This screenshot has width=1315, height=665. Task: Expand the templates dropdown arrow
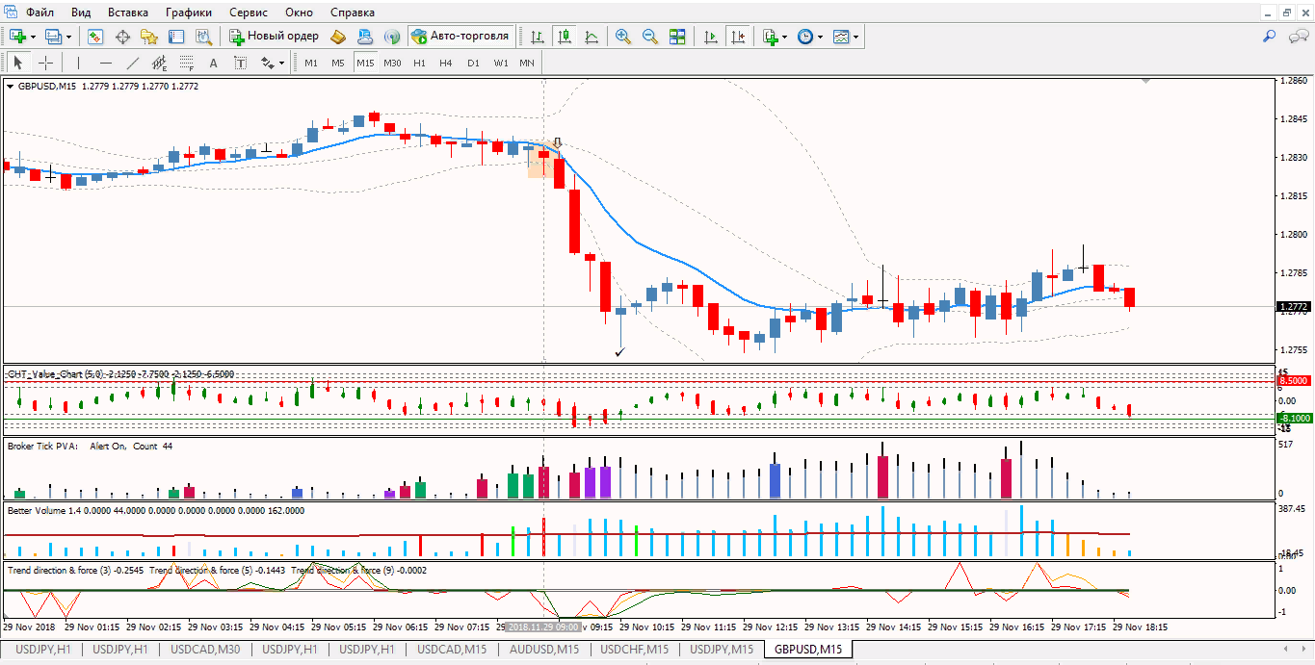[x=855, y=37]
